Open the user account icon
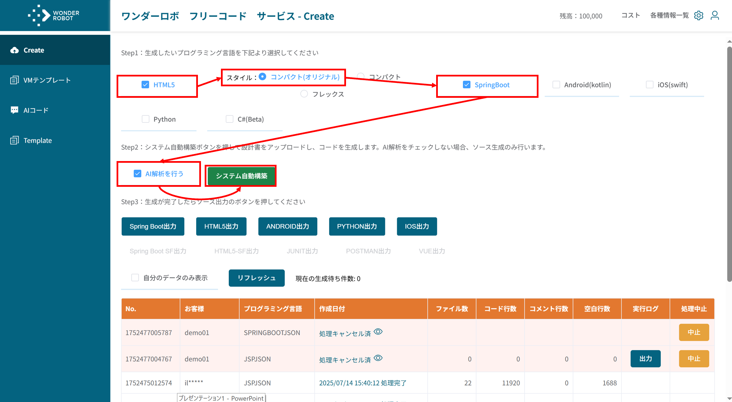 click(x=715, y=16)
